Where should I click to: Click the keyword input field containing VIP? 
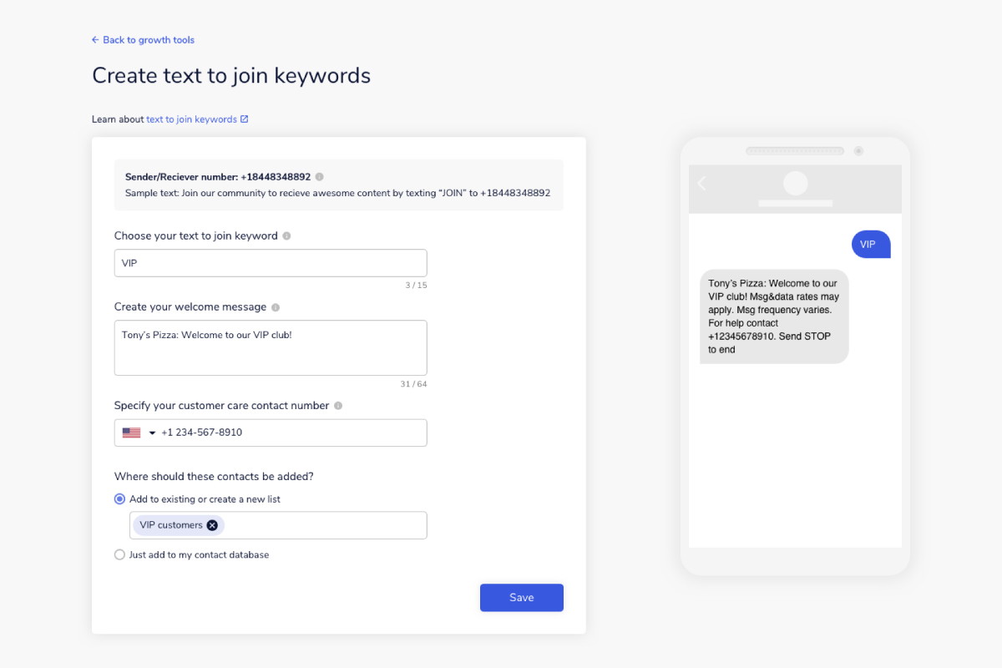[x=271, y=263]
